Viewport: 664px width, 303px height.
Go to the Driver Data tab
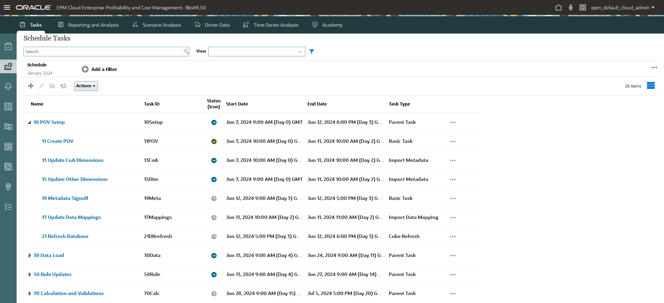coord(217,25)
